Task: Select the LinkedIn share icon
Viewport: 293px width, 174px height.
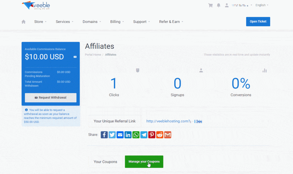Action: [128, 135]
